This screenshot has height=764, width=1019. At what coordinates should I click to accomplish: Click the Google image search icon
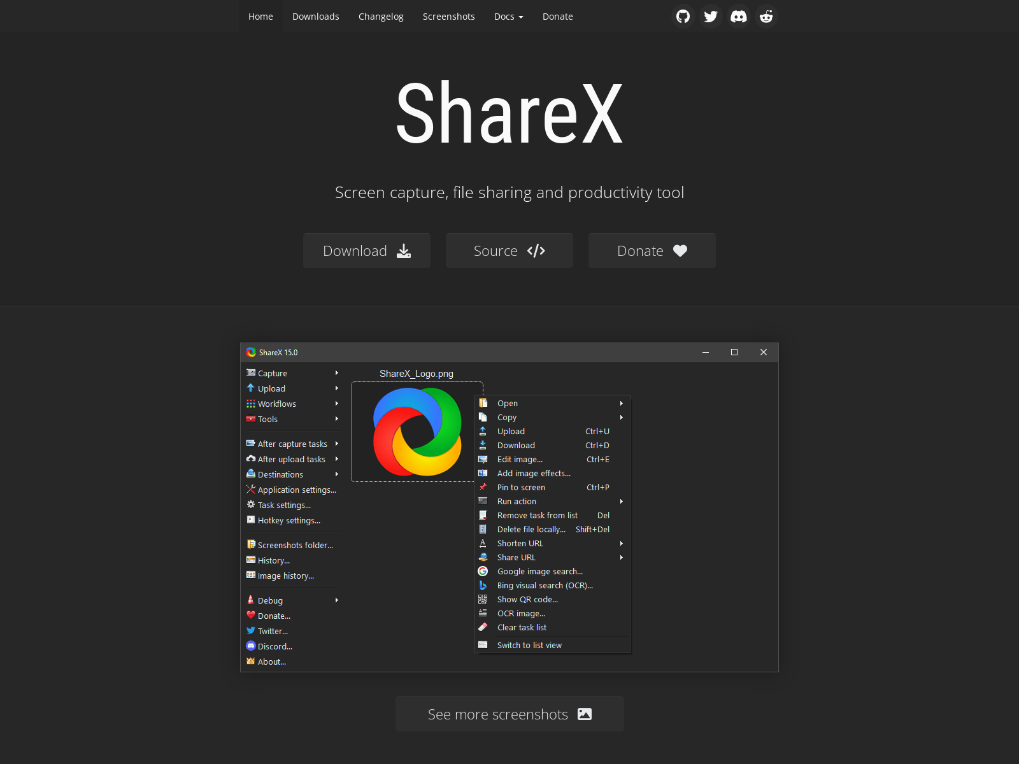point(483,572)
